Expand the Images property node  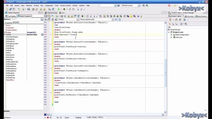(5, 32)
